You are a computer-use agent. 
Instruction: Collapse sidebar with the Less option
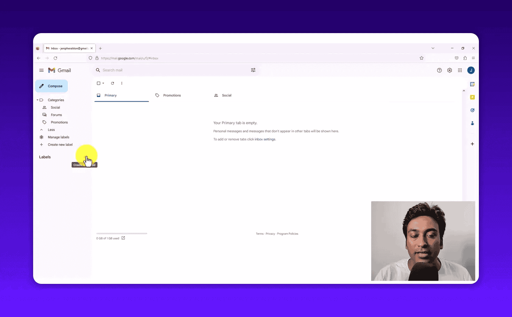coord(51,130)
